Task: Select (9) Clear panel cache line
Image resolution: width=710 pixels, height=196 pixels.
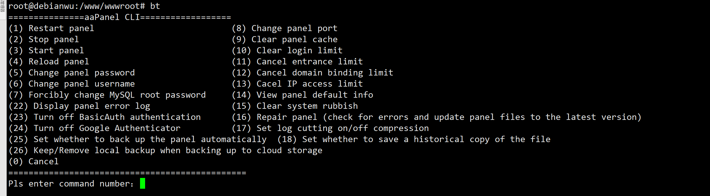Action: 285,39
